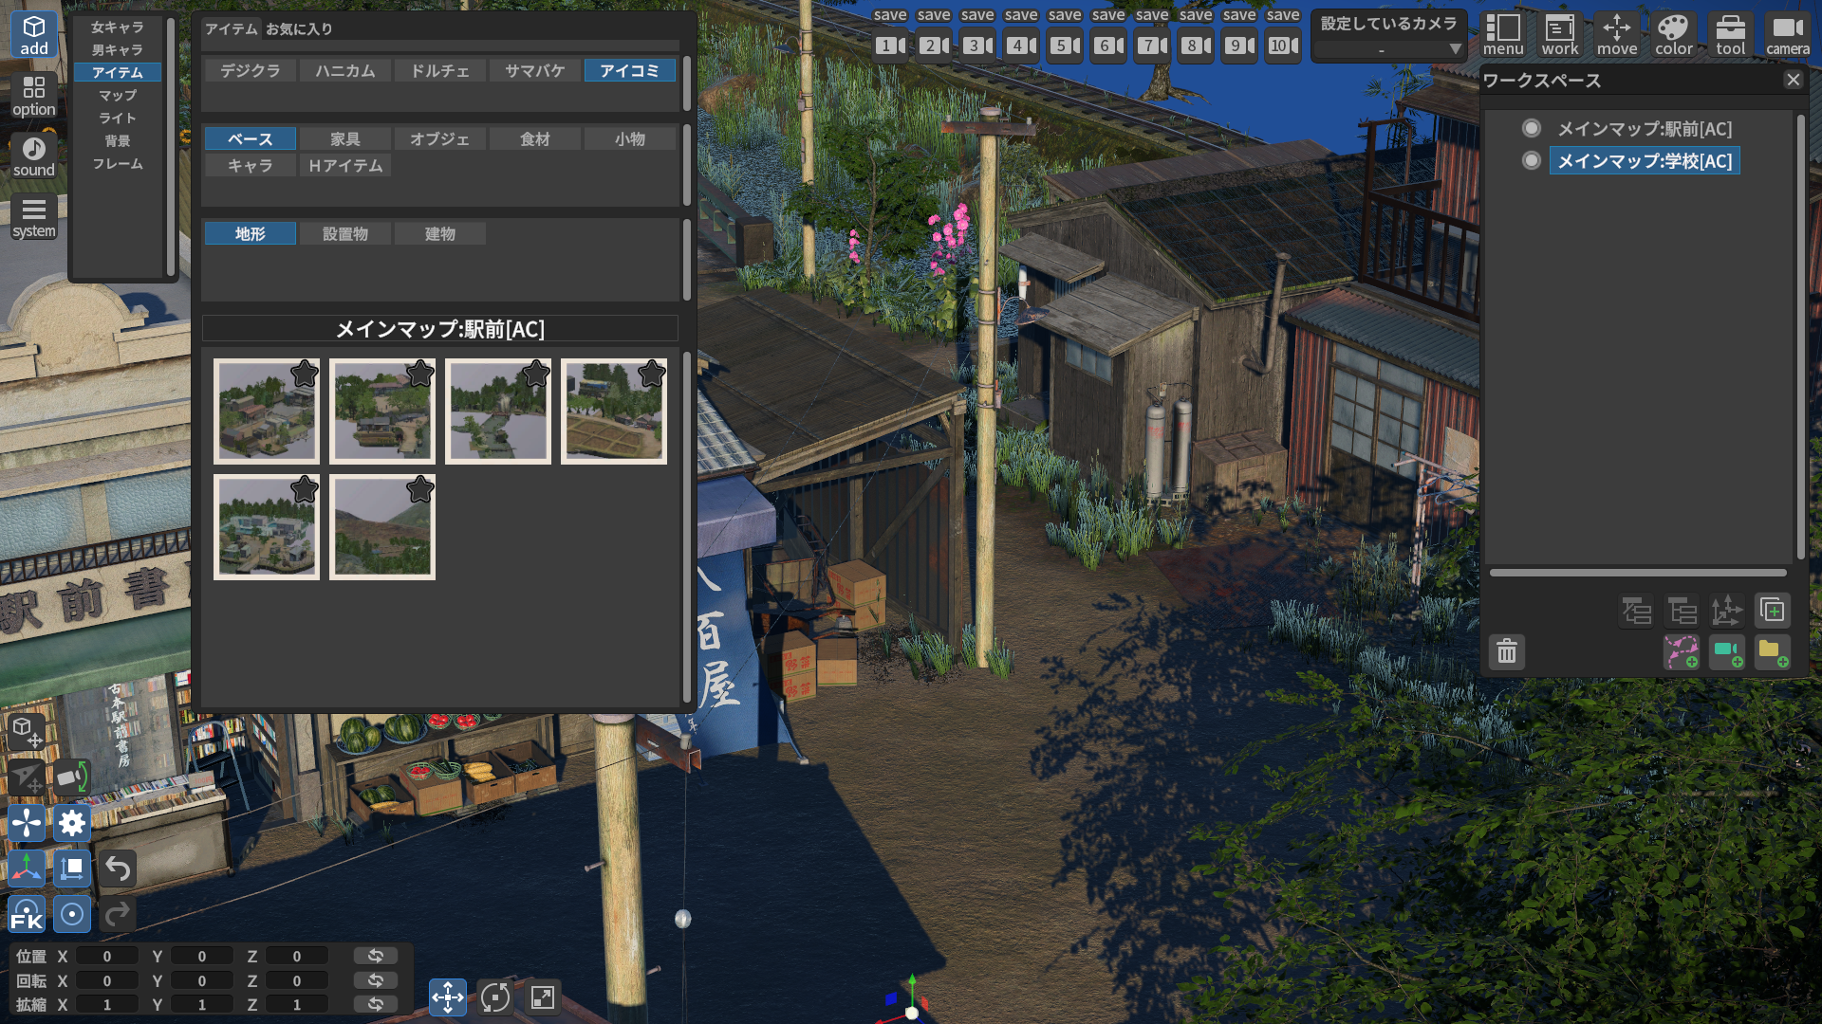Click camera save slot 5 button
Viewport: 1822px width, 1024px height.
(1064, 45)
